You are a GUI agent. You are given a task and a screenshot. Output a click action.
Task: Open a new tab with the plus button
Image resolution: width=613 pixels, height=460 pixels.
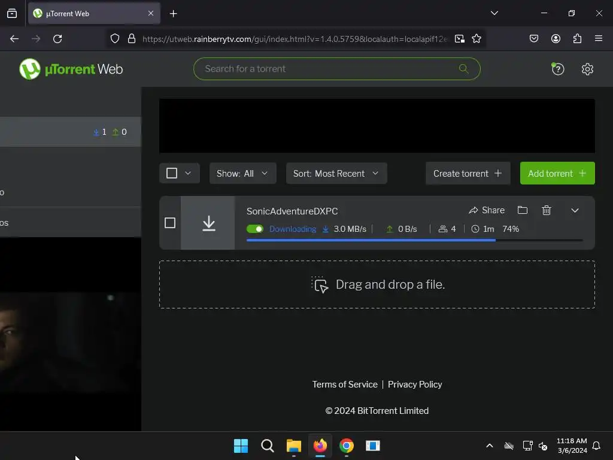pyautogui.click(x=173, y=14)
